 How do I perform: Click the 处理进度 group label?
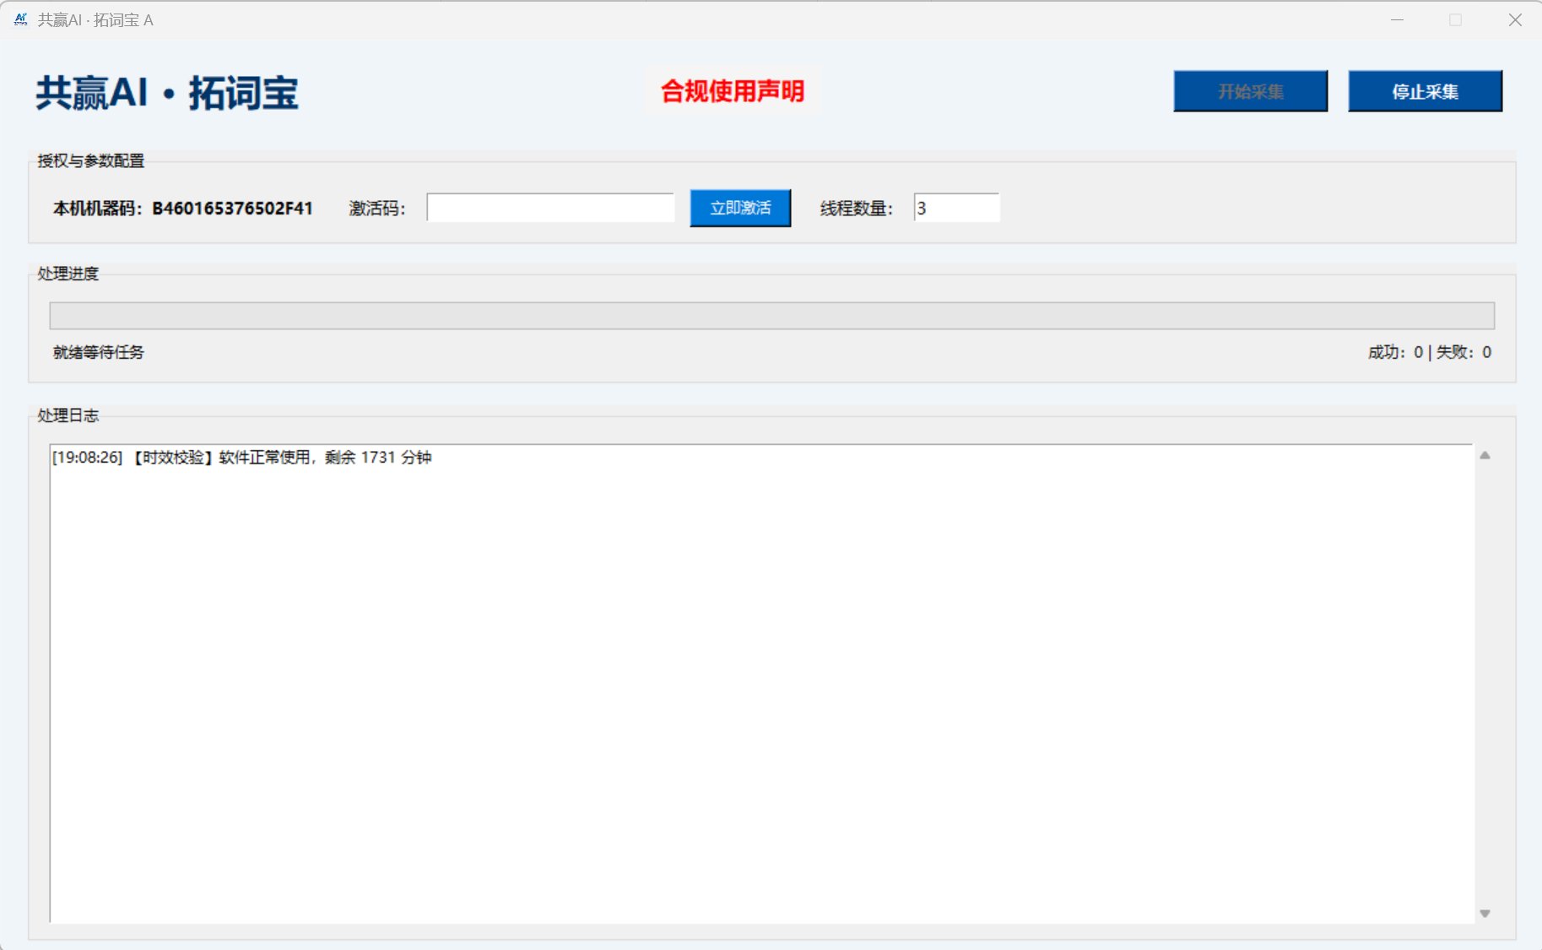(x=68, y=274)
